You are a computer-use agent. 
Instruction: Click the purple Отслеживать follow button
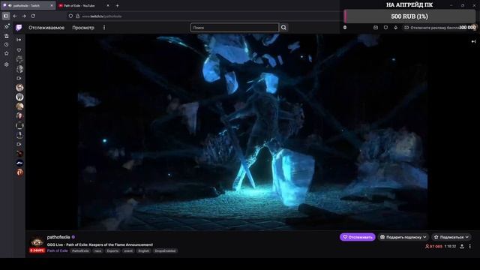point(357,237)
